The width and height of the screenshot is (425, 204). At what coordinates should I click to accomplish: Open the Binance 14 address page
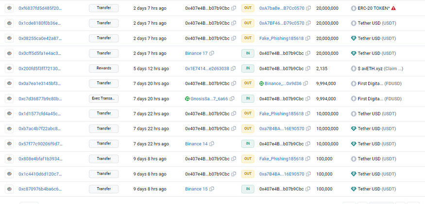click(x=196, y=143)
